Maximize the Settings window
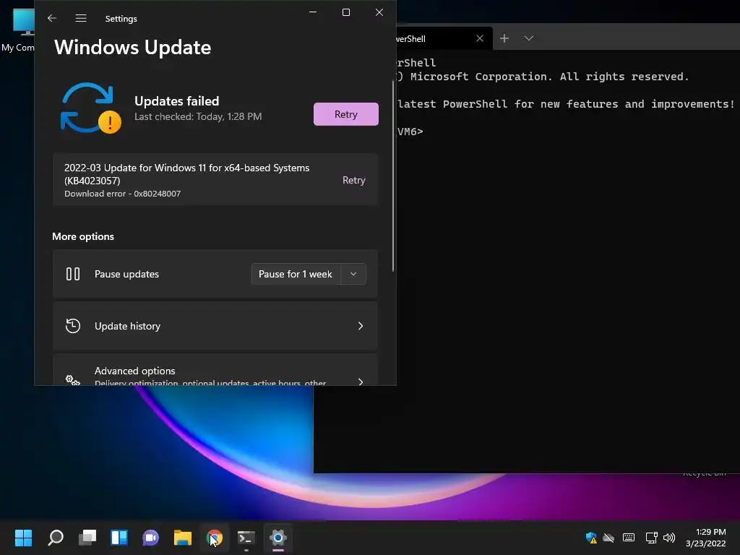740x555 pixels. [x=346, y=12]
